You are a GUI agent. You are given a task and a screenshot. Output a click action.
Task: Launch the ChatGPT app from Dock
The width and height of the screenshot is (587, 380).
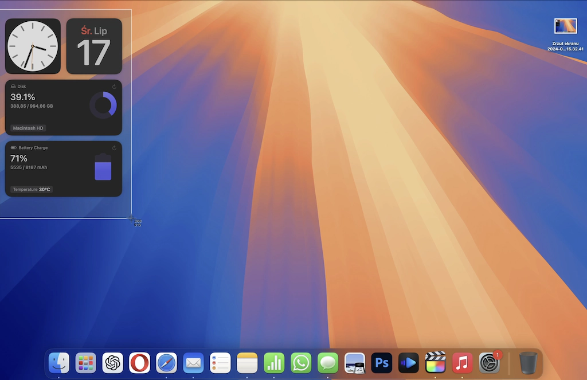pyautogui.click(x=113, y=363)
